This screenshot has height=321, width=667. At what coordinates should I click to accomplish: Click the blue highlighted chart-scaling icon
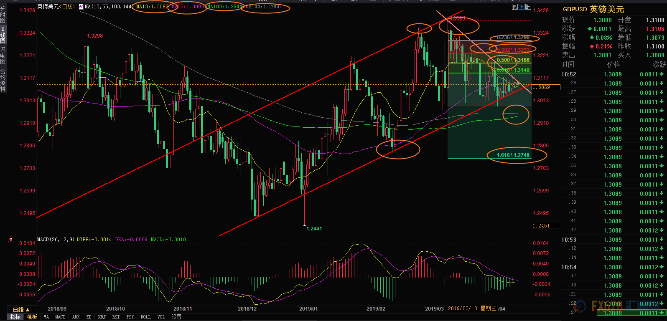[x=522, y=7]
